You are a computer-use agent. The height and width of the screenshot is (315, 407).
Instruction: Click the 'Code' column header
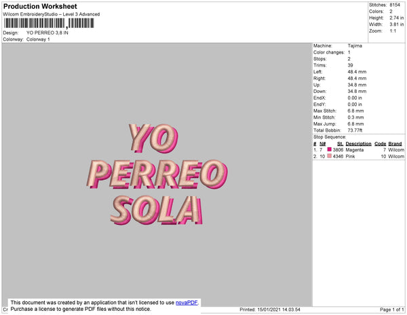coord(381,144)
